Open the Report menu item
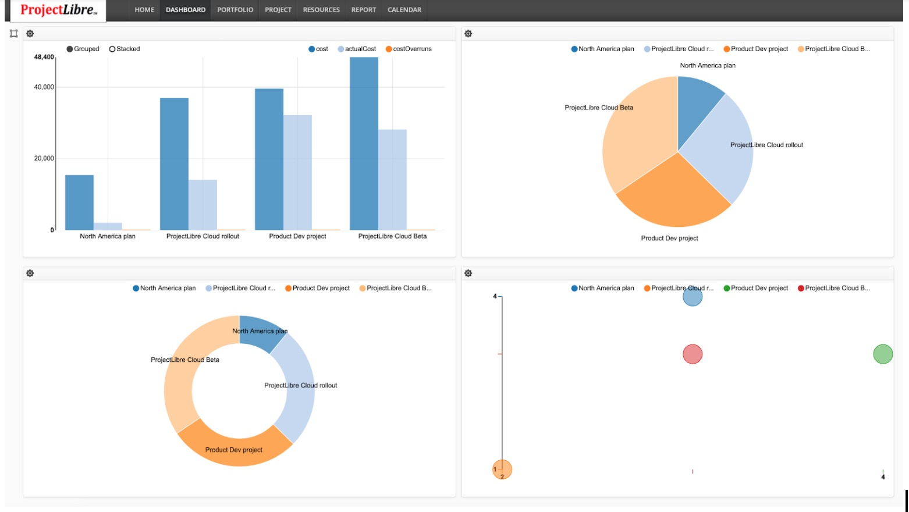This screenshot has width=909, height=512. [364, 10]
